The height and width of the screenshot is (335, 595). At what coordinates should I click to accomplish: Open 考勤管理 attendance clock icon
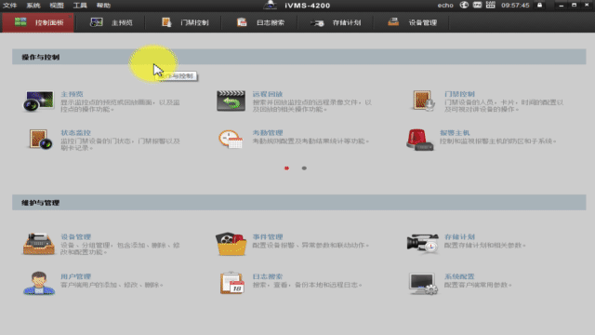[231, 140]
